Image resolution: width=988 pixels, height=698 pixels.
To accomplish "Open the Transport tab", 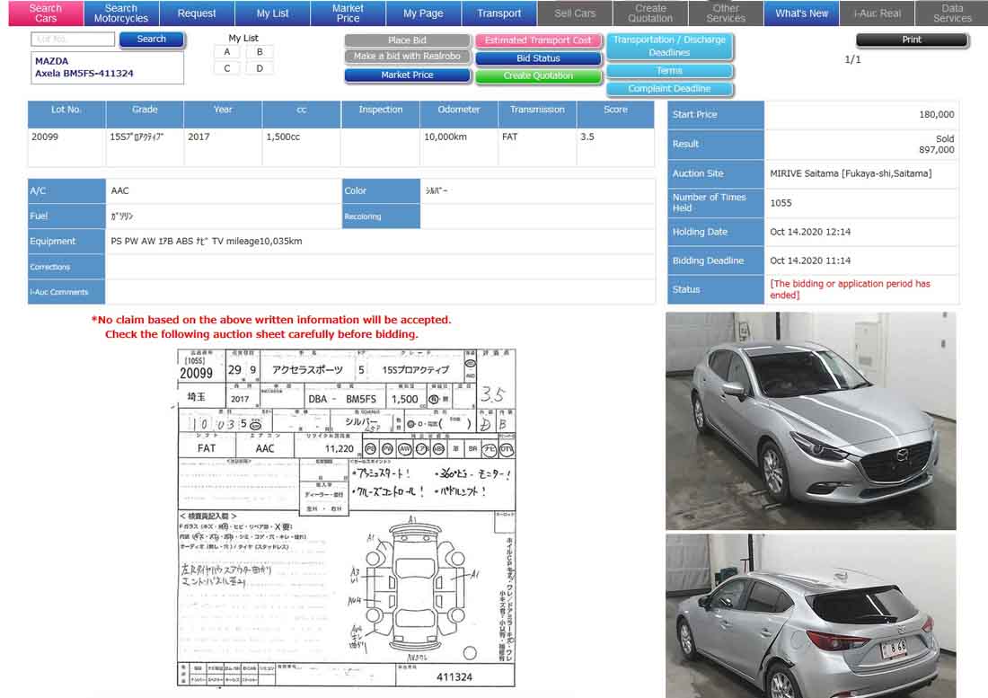I will (x=499, y=13).
